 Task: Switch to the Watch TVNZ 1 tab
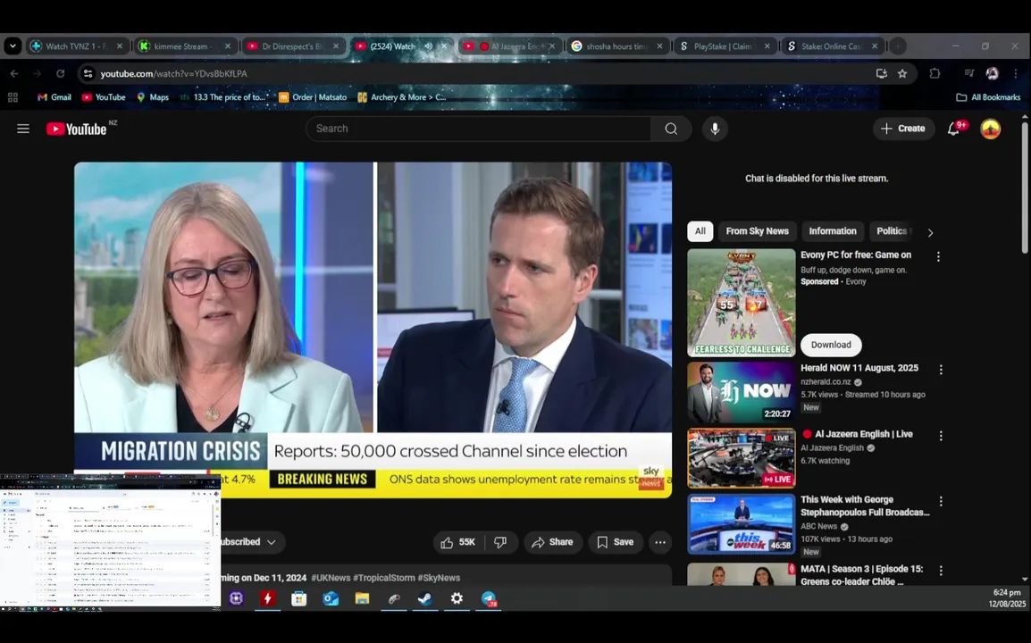click(x=78, y=46)
